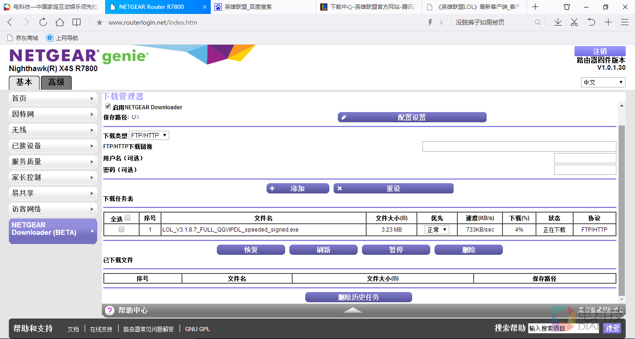Open the reading view book icon
Image resolution: width=635 pixels, height=339 pixels.
tap(76, 22)
